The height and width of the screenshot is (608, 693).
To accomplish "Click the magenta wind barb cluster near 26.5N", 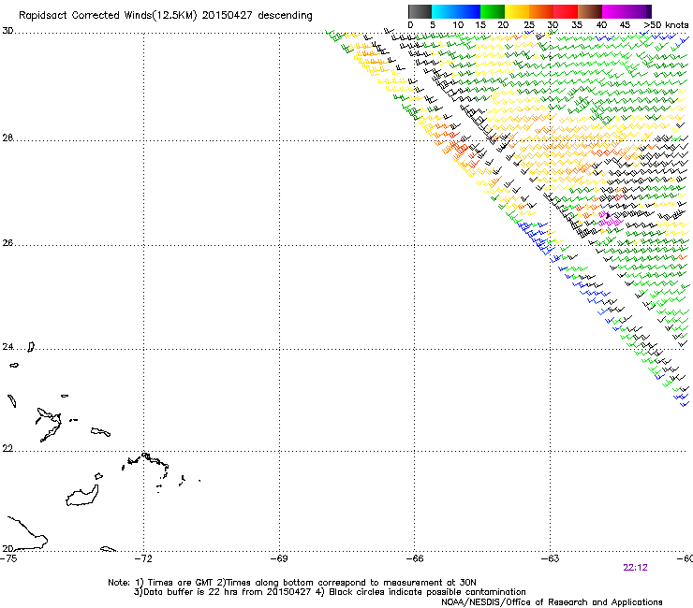I will coord(610,219).
